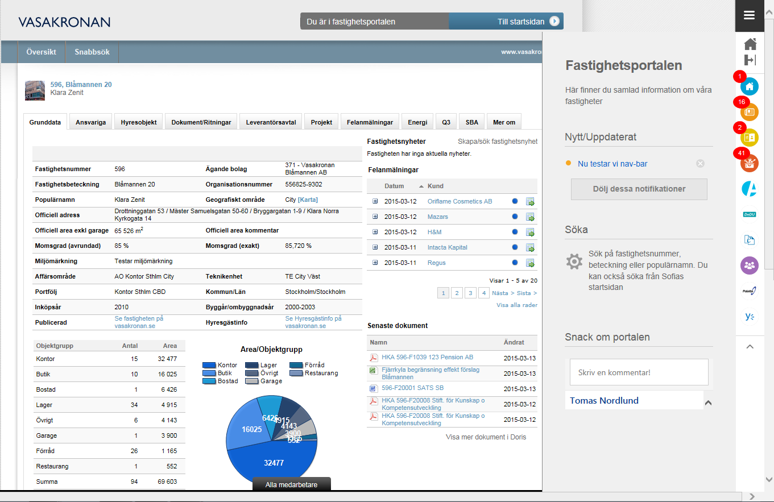The height and width of the screenshot is (502, 774).
Task: Switch to the Energi tab
Action: click(x=417, y=122)
